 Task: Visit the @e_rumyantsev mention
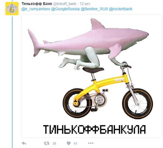36,9
